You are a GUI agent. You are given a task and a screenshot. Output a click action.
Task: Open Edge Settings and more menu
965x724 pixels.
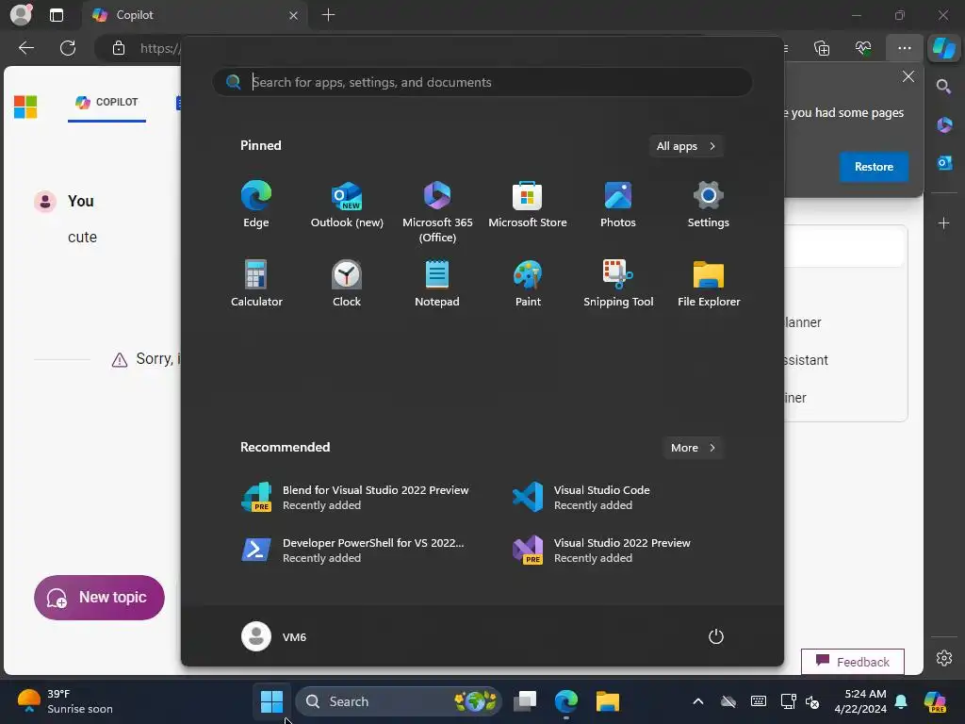(904, 48)
